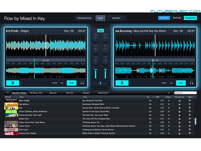The image size is (201, 151).
Task: Adjust right channel HIGH EQ knob
Action: pos(105,39)
